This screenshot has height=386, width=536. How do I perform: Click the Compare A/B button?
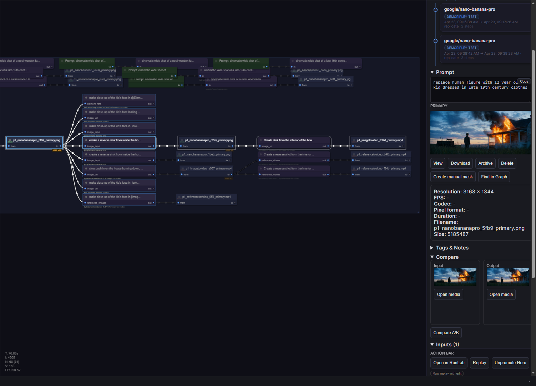pos(446,333)
